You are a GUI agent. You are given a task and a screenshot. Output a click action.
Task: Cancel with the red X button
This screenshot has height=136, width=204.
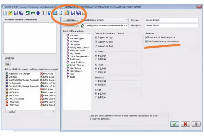tap(185, 124)
